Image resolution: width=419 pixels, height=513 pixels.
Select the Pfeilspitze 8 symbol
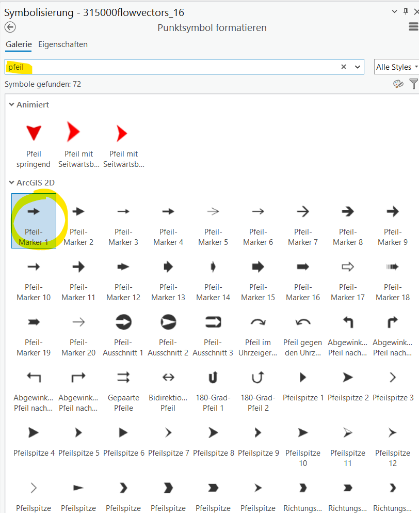pos(213,442)
